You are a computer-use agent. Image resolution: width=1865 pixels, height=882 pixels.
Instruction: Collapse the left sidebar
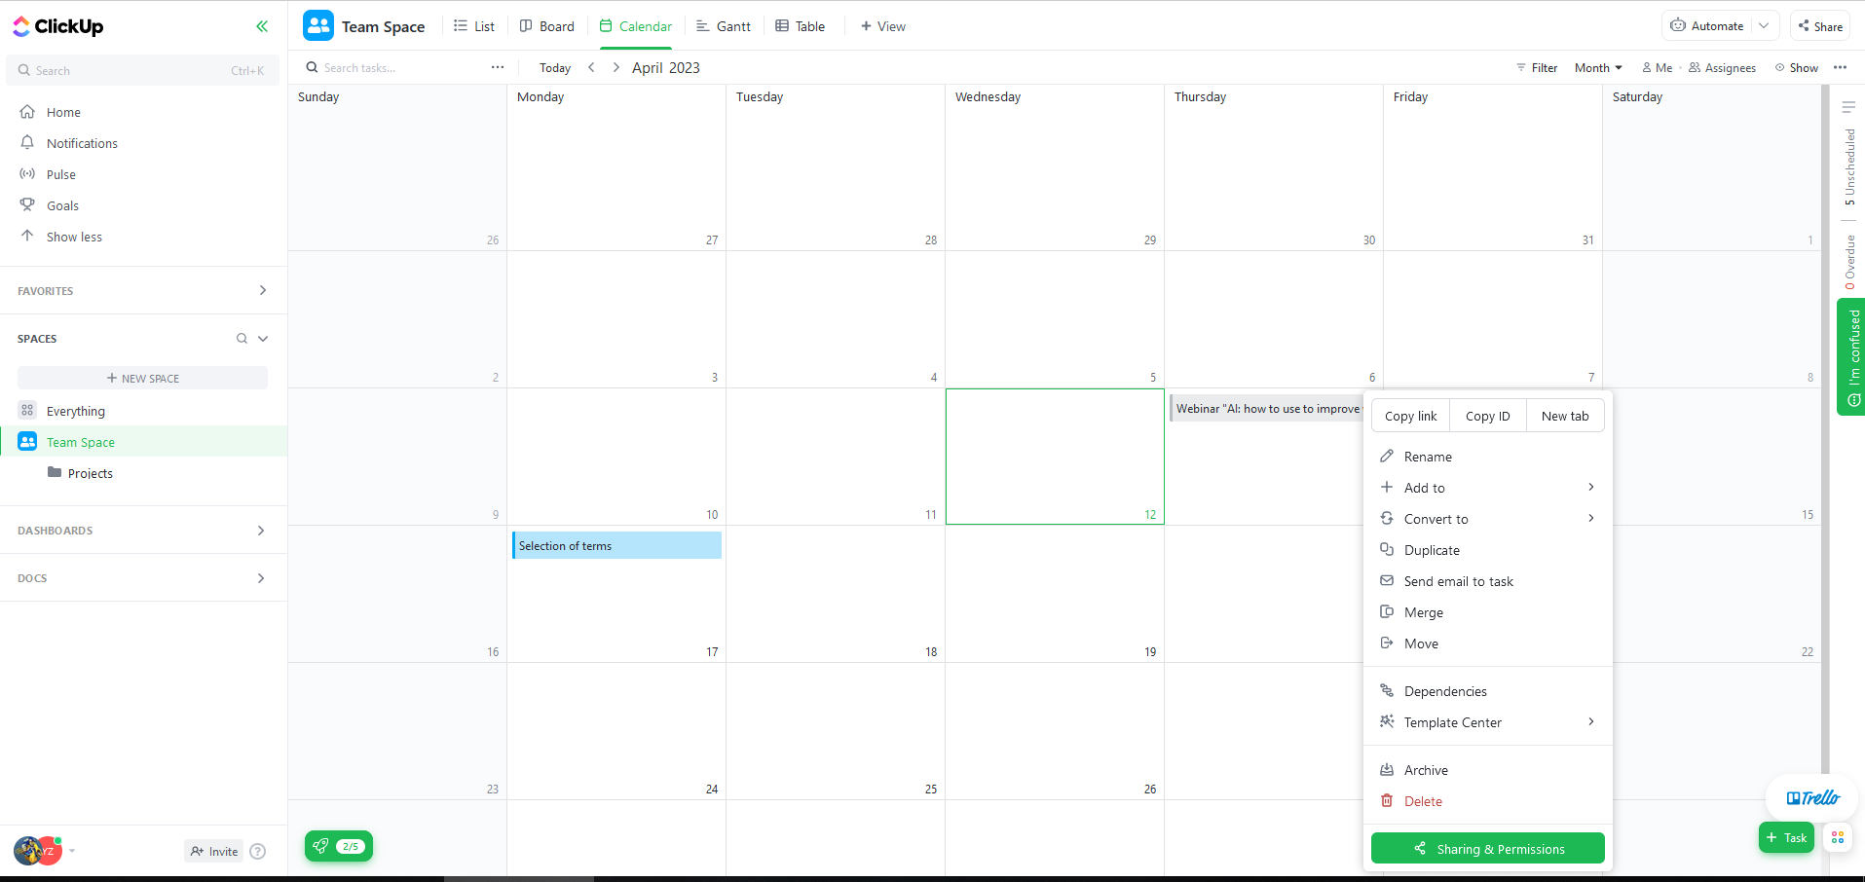pyautogui.click(x=261, y=26)
